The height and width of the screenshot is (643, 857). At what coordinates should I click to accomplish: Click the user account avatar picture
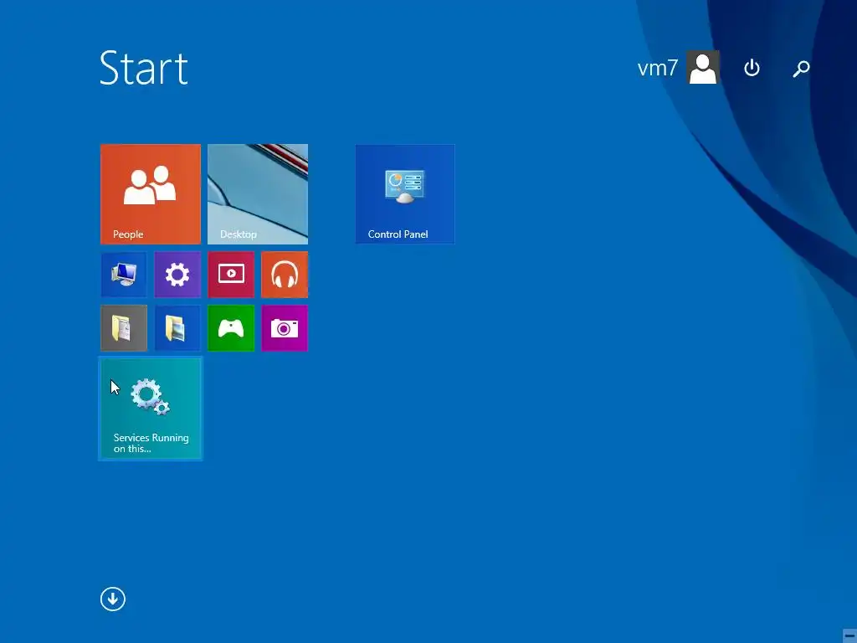pos(703,67)
